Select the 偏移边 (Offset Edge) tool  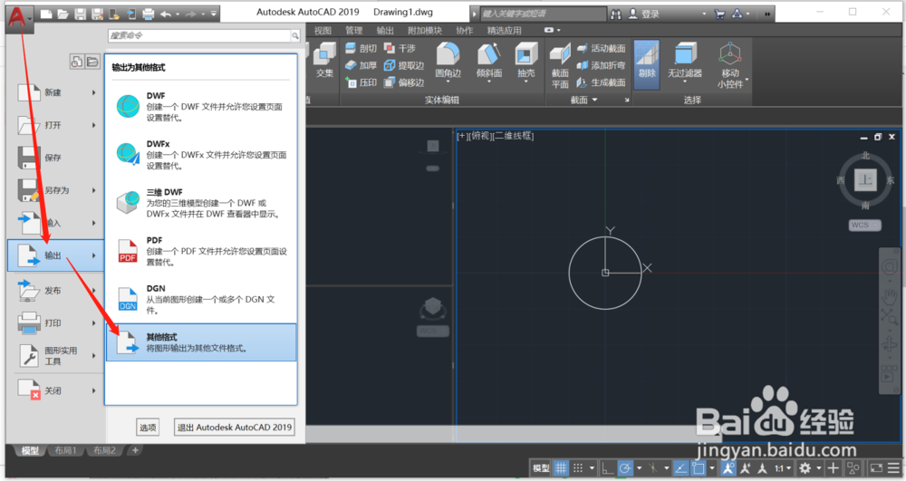404,82
